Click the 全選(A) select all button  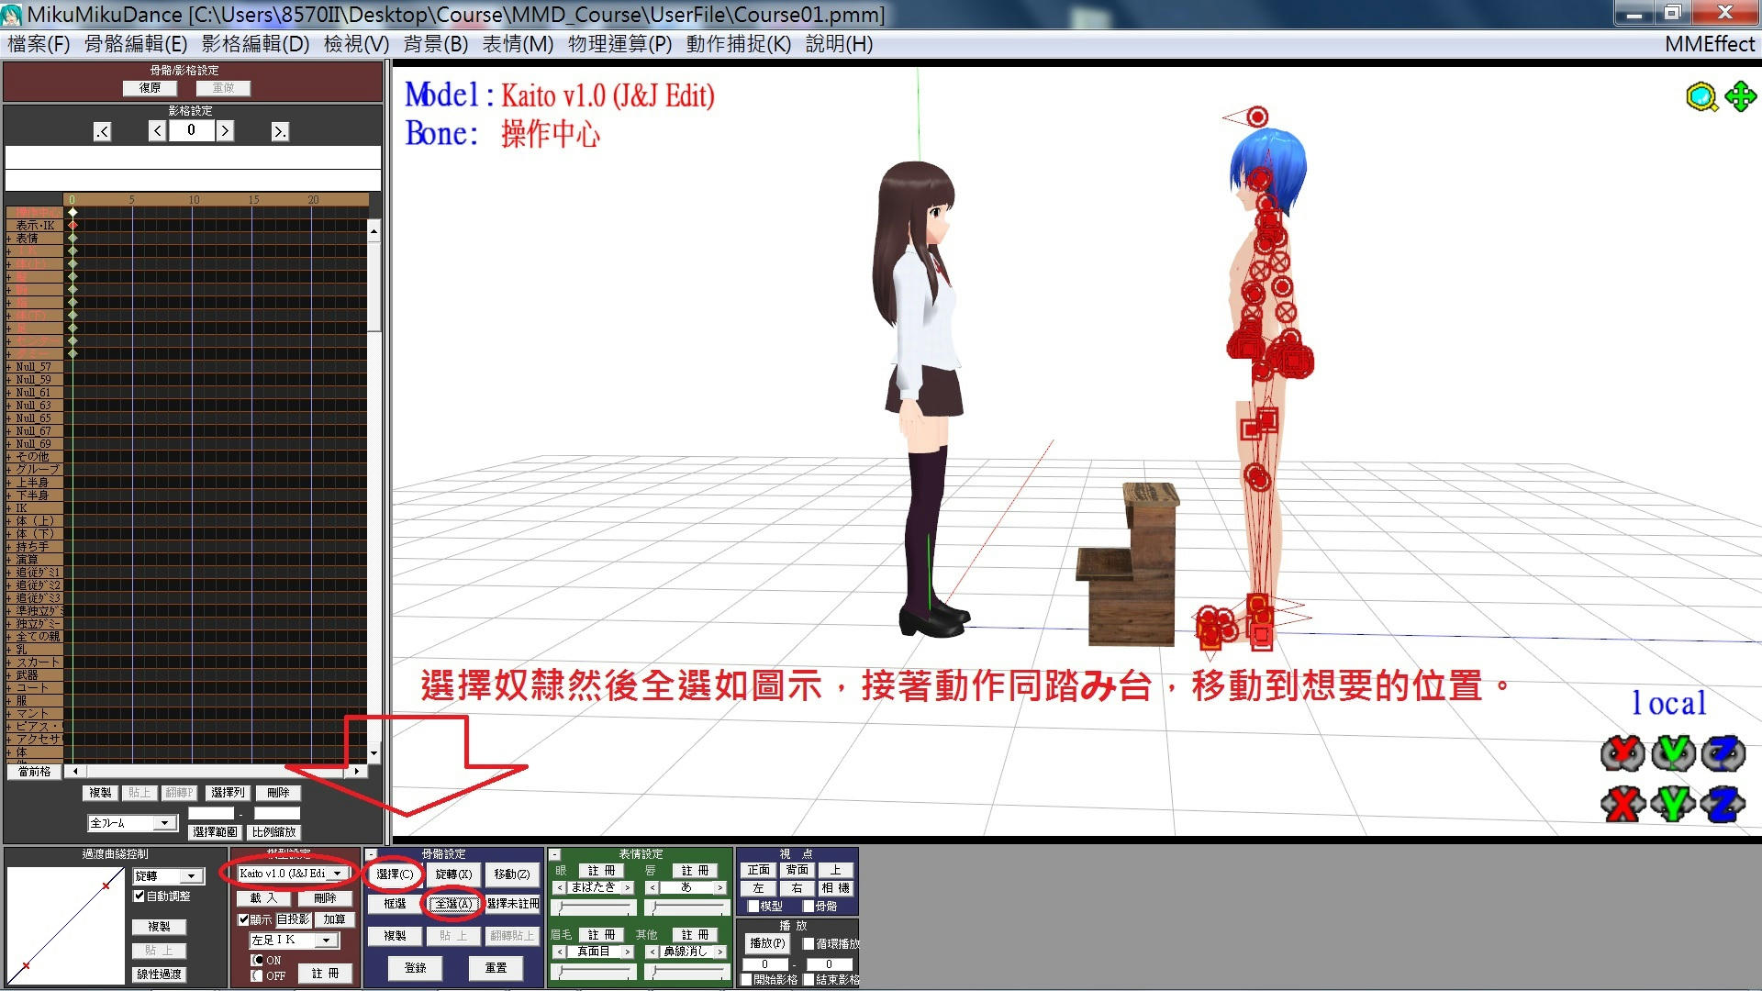click(x=453, y=904)
